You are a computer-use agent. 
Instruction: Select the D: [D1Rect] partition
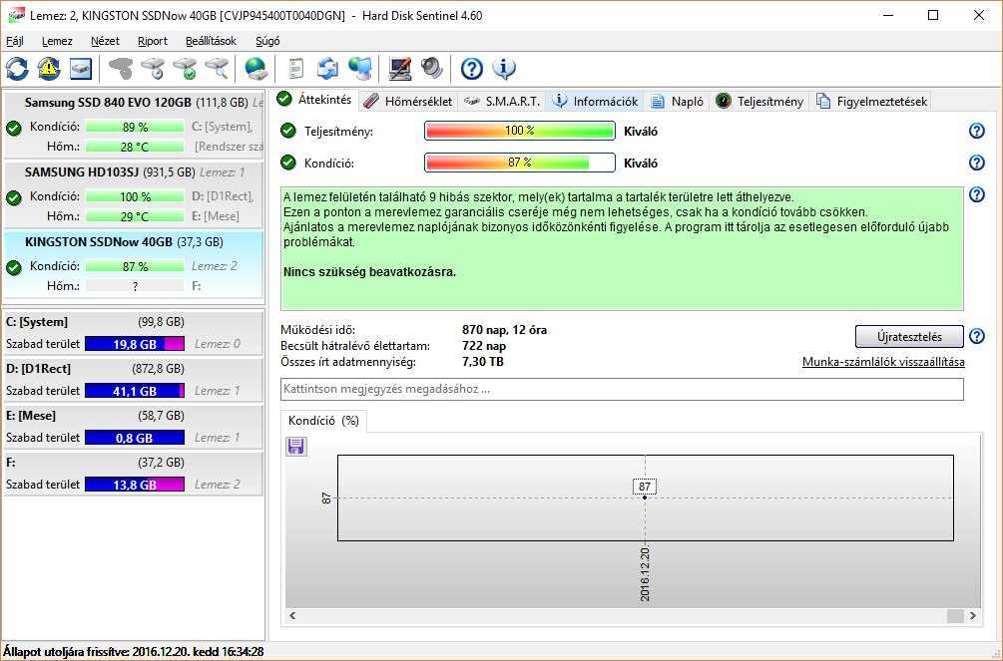point(133,380)
